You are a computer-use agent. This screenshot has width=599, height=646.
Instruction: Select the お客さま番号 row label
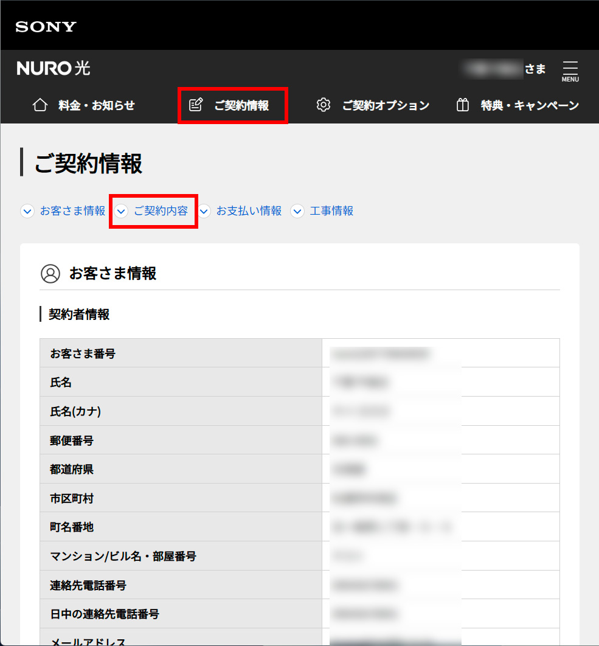83,353
